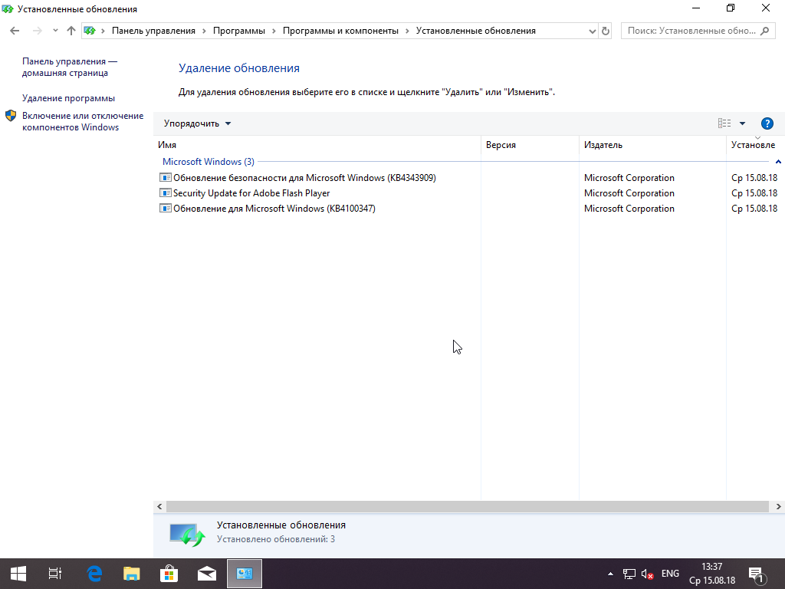Open Windows features on/off link
Viewport: 785px width, 589px height.
[83, 122]
